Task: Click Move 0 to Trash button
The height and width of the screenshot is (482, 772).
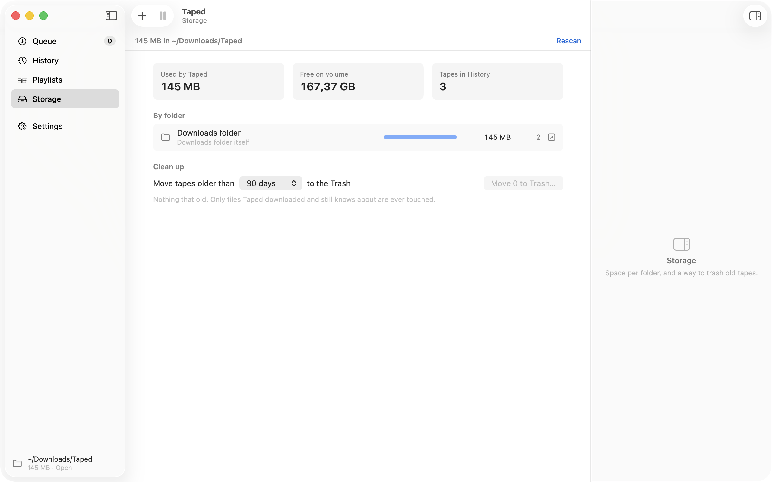Action: pyautogui.click(x=523, y=183)
